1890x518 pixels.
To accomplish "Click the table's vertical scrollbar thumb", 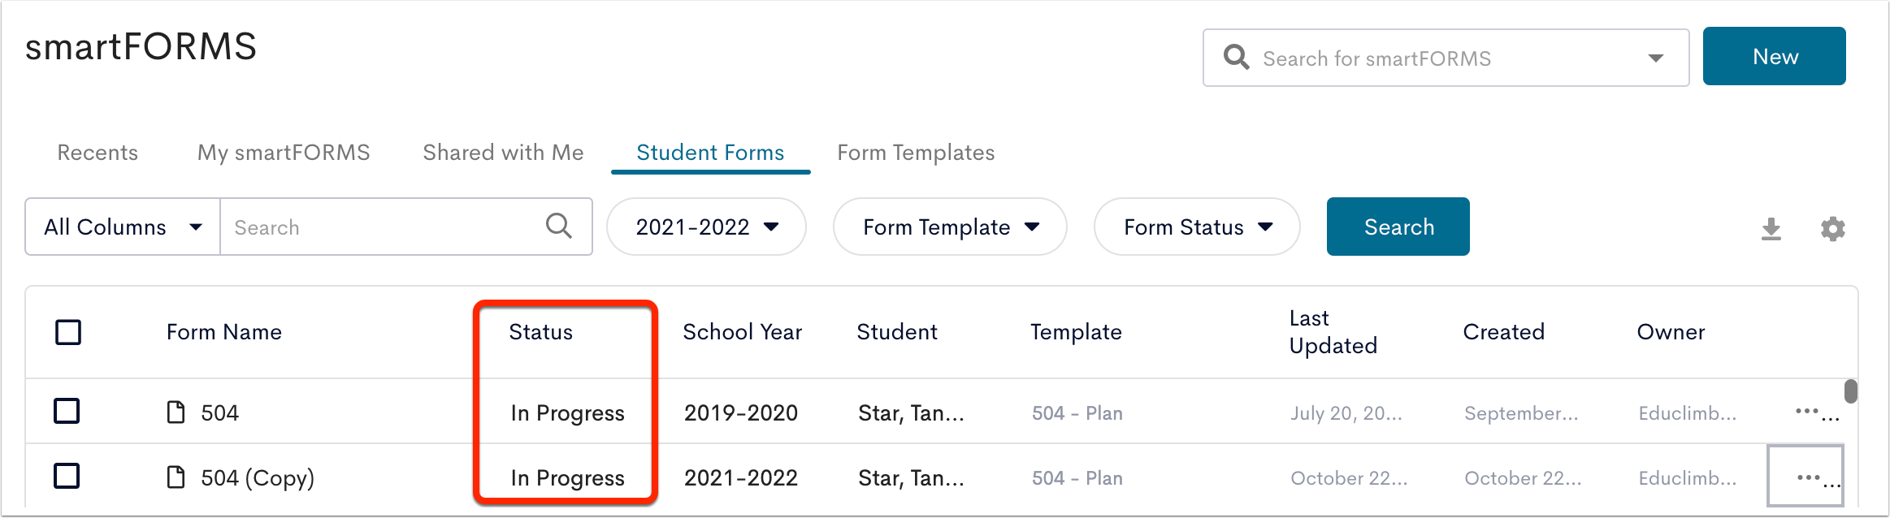I will point(1851,391).
